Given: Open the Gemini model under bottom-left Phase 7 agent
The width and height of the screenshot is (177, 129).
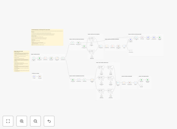Looking at the screenshot, I should tap(101, 96).
